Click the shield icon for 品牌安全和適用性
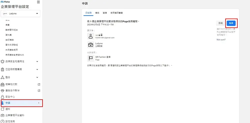 (2, 61)
